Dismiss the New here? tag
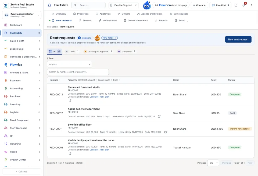 116,38
